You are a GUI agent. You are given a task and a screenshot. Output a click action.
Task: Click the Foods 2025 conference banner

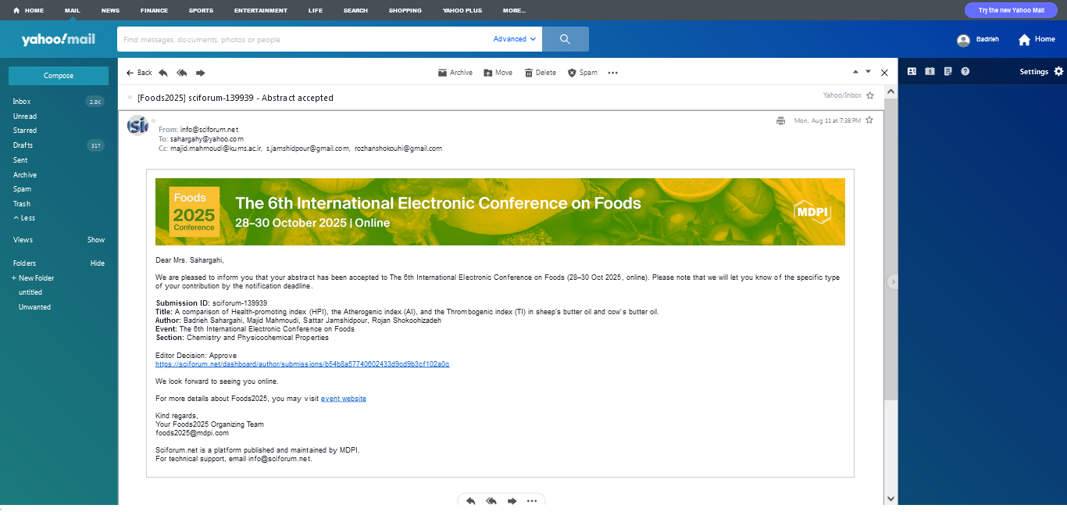click(x=500, y=212)
